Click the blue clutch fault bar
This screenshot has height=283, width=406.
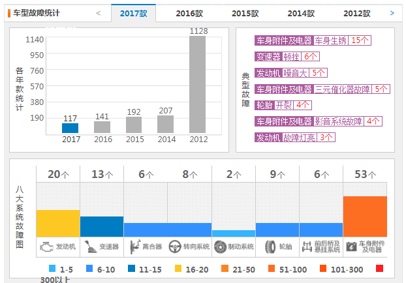pyautogui.click(x=146, y=230)
